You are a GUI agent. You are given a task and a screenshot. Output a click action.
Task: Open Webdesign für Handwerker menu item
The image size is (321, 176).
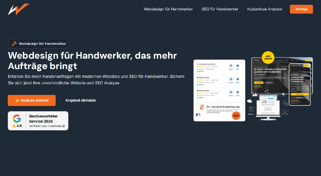[x=168, y=9]
